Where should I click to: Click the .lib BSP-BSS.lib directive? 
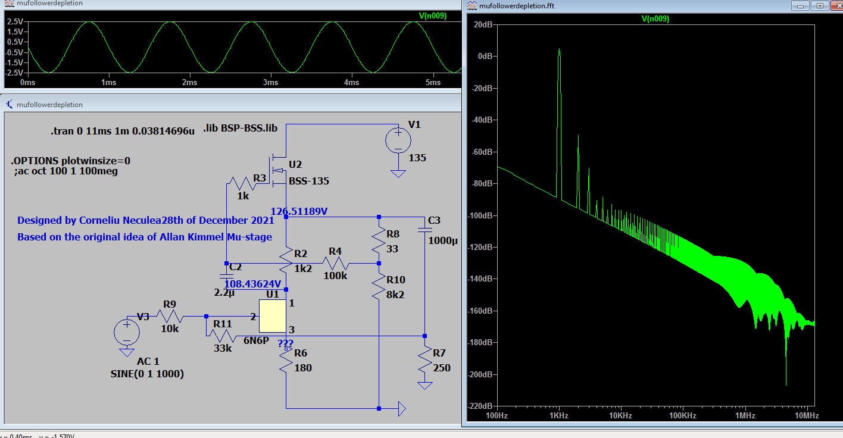(x=240, y=128)
